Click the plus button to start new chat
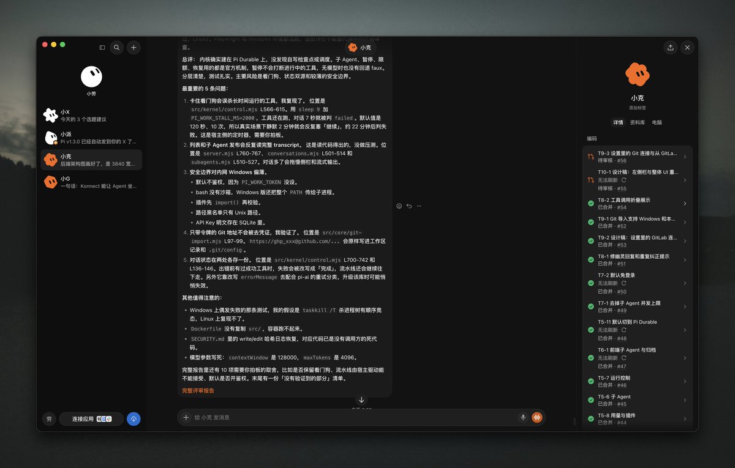 tap(134, 47)
